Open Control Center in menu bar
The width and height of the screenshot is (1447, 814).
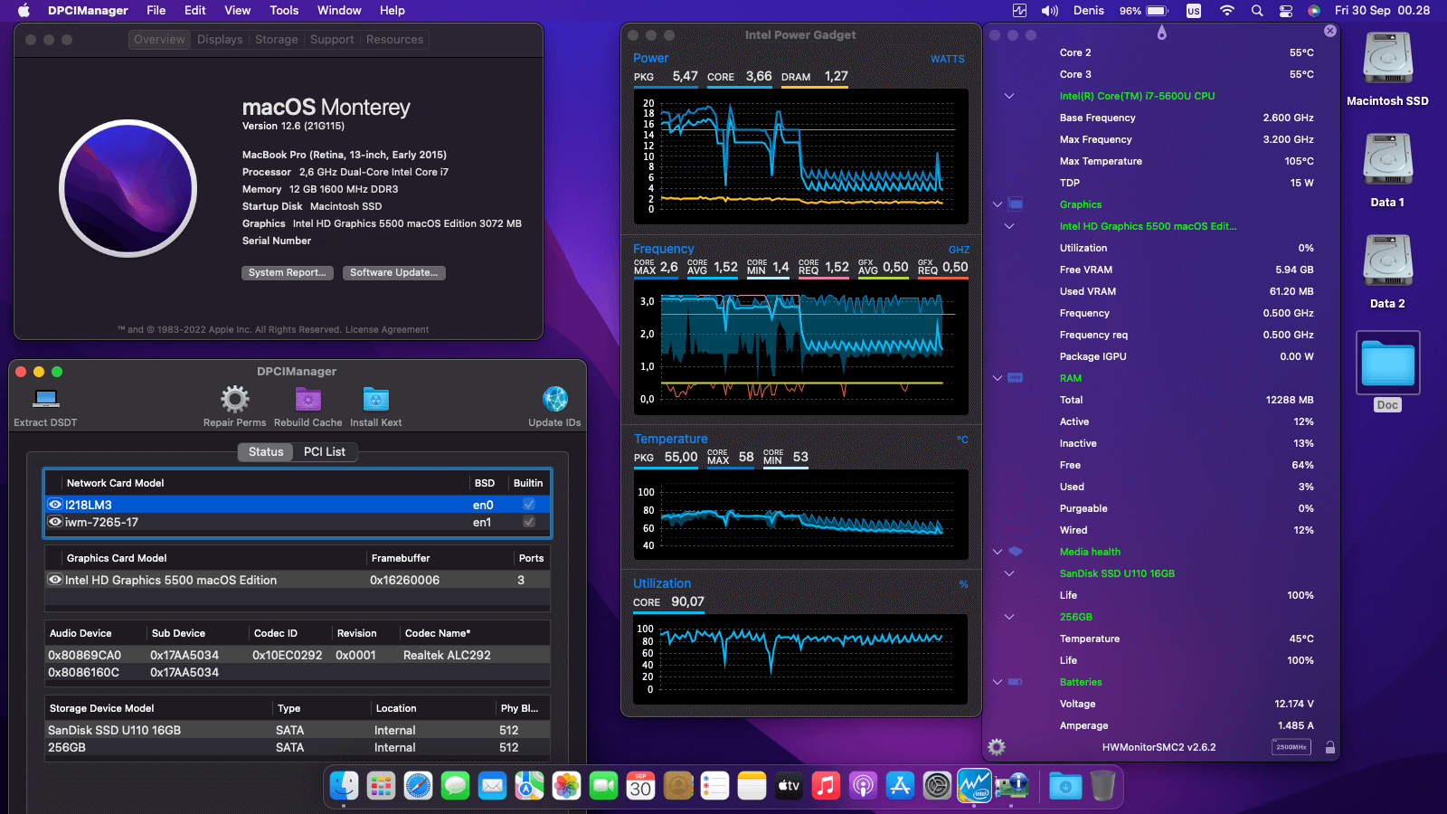click(1285, 11)
